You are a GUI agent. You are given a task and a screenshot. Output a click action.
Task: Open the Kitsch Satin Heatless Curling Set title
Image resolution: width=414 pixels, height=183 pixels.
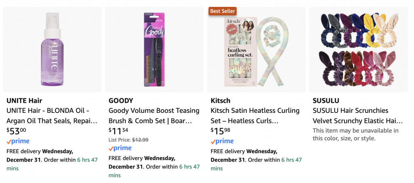pyautogui.click(x=255, y=116)
